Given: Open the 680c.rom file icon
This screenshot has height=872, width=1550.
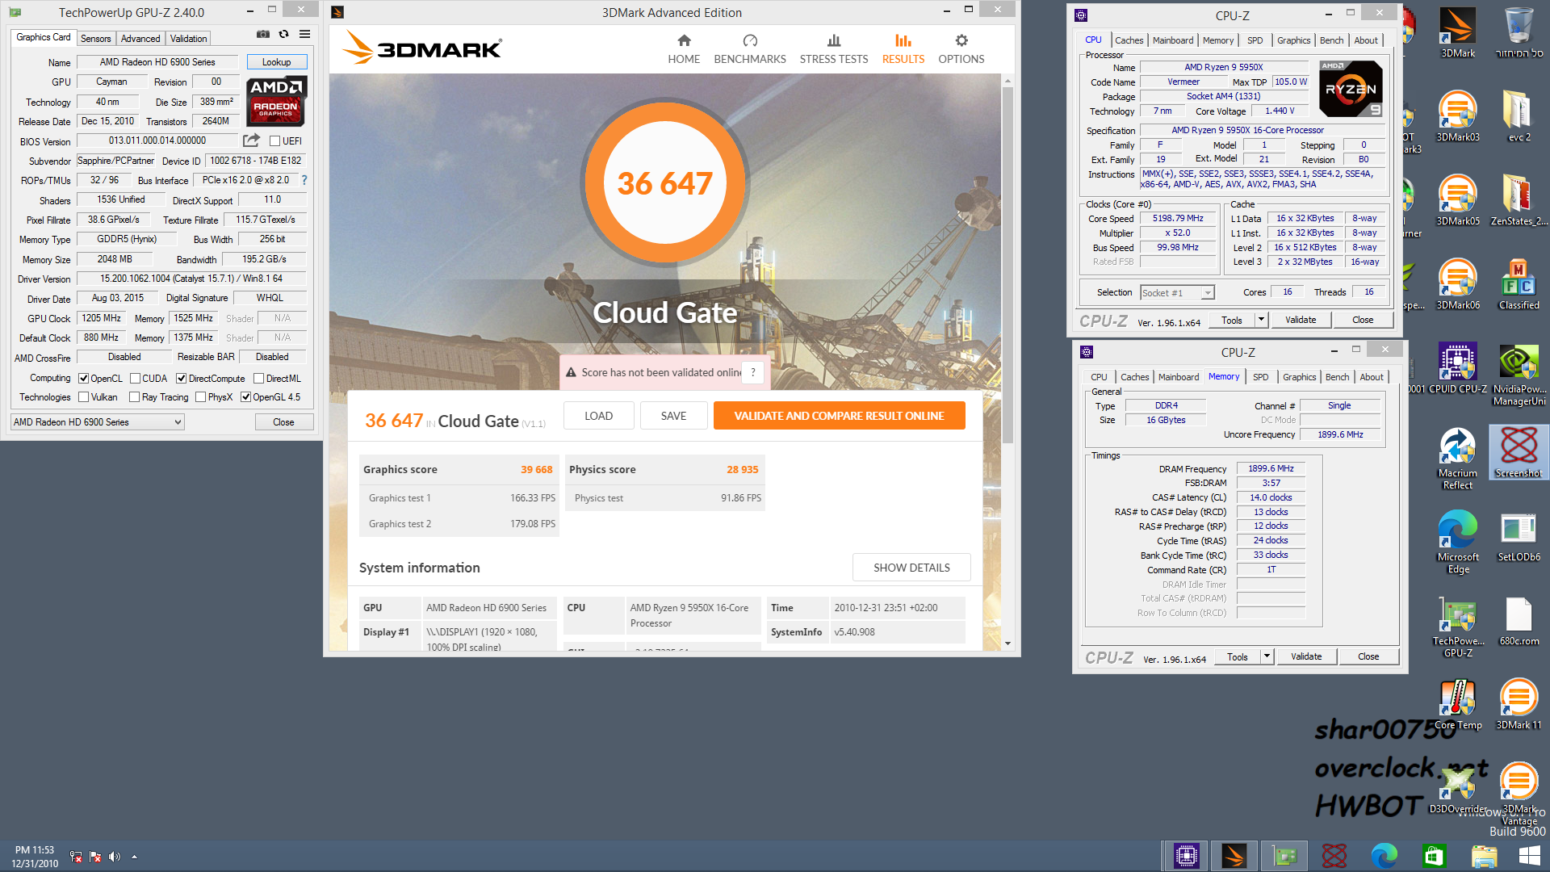Looking at the screenshot, I should (x=1519, y=620).
